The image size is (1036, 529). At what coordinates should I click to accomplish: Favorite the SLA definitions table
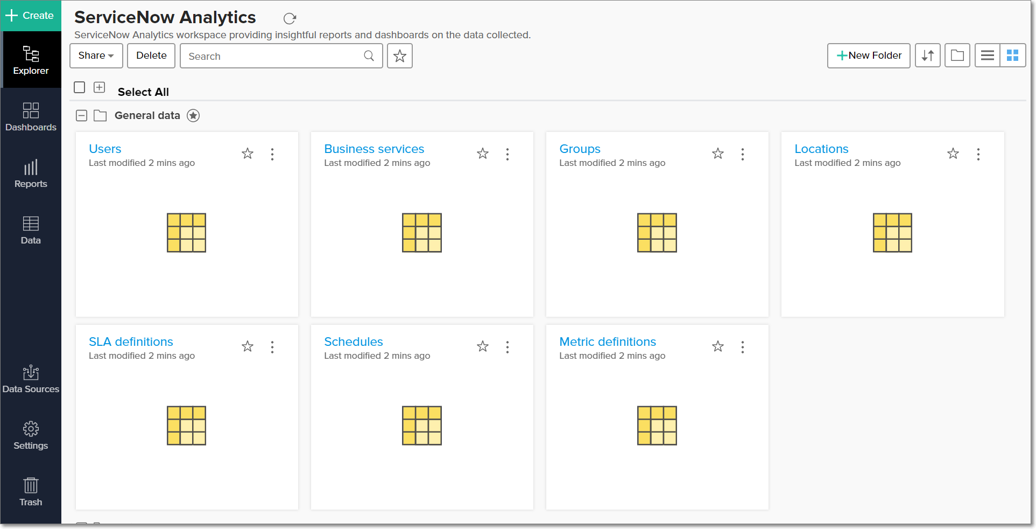[248, 346]
